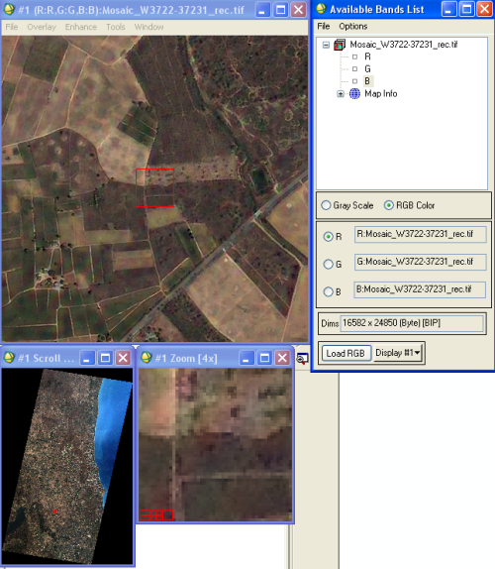Select the Mosaic file icon in tree
The width and height of the screenshot is (495, 569).
[x=340, y=45]
